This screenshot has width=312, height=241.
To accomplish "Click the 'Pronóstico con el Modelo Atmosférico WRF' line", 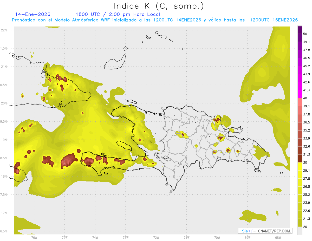I will pyautogui.click(x=155, y=20).
